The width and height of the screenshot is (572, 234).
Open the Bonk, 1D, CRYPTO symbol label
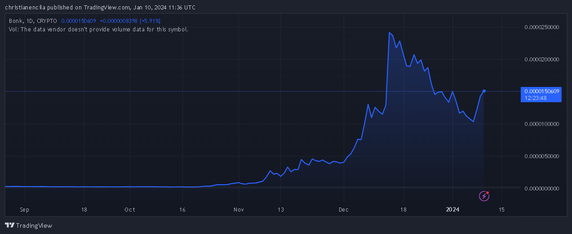33,21
